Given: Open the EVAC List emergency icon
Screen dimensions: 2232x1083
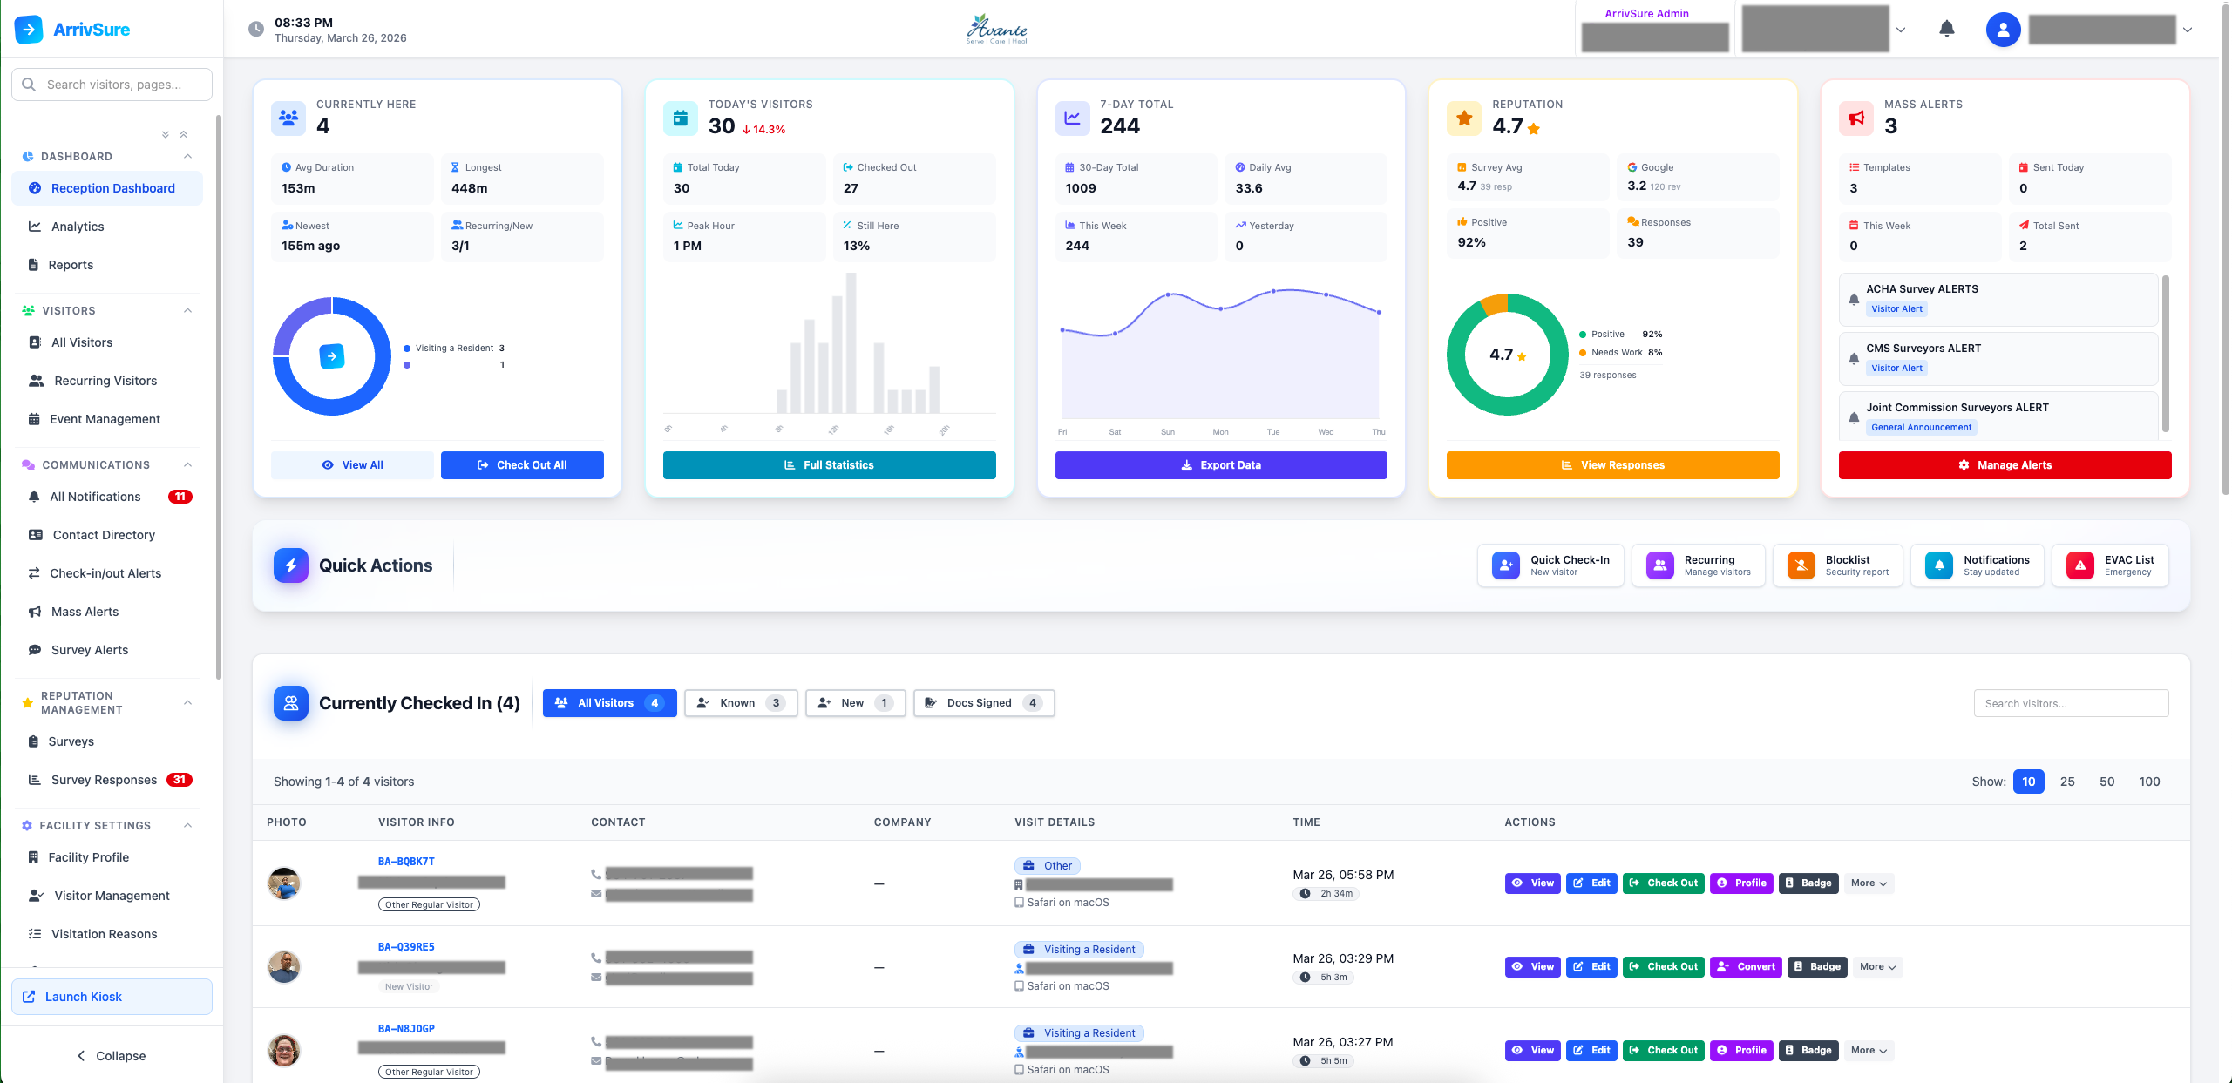Looking at the screenshot, I should [x=2079, y=565].
